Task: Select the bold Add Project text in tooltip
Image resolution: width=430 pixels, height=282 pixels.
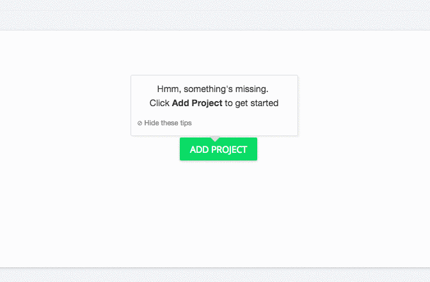Action: coord(197,103)
